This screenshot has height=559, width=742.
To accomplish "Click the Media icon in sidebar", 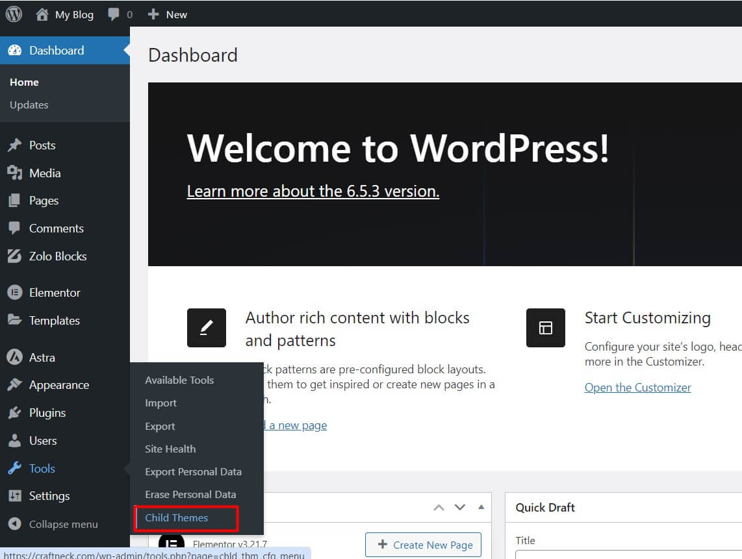I will [15, 173].
